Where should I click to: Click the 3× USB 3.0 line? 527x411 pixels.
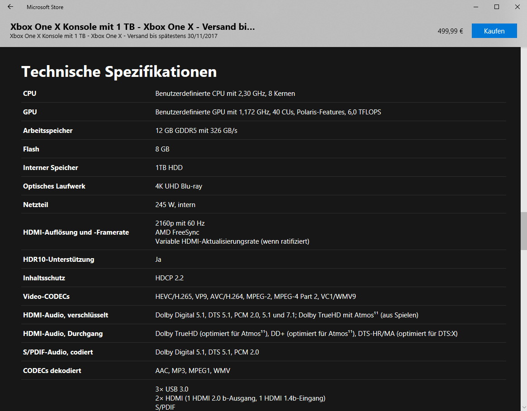172,389
